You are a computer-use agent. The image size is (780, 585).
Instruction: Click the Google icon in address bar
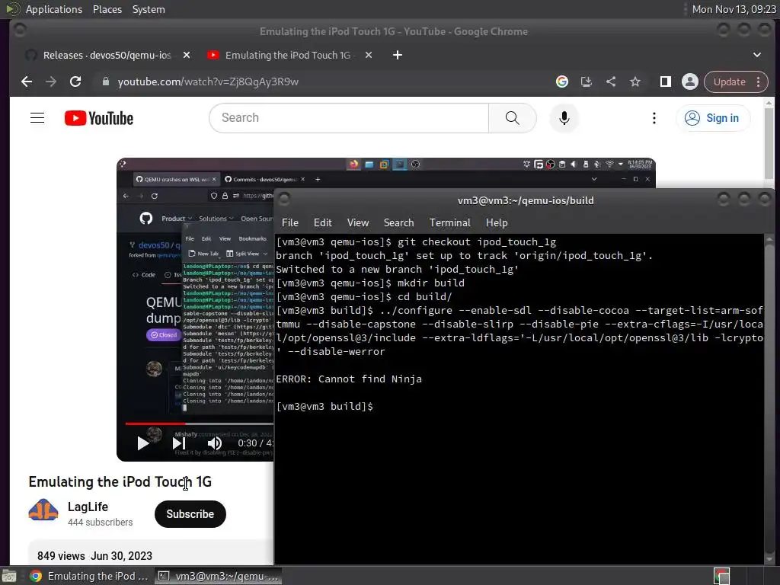pyautogui.click(x=562, y=82)
